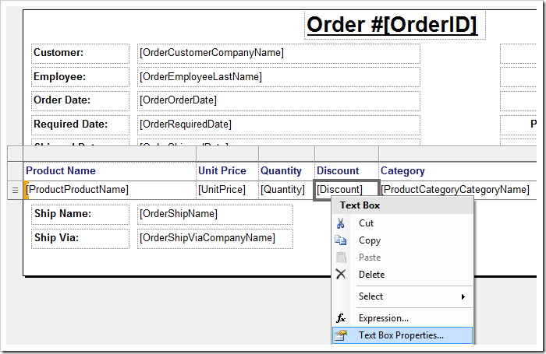Select the [OrderRequiredDate] field
The height and width of the screenshot is (354, 546).
pos(279,125)
